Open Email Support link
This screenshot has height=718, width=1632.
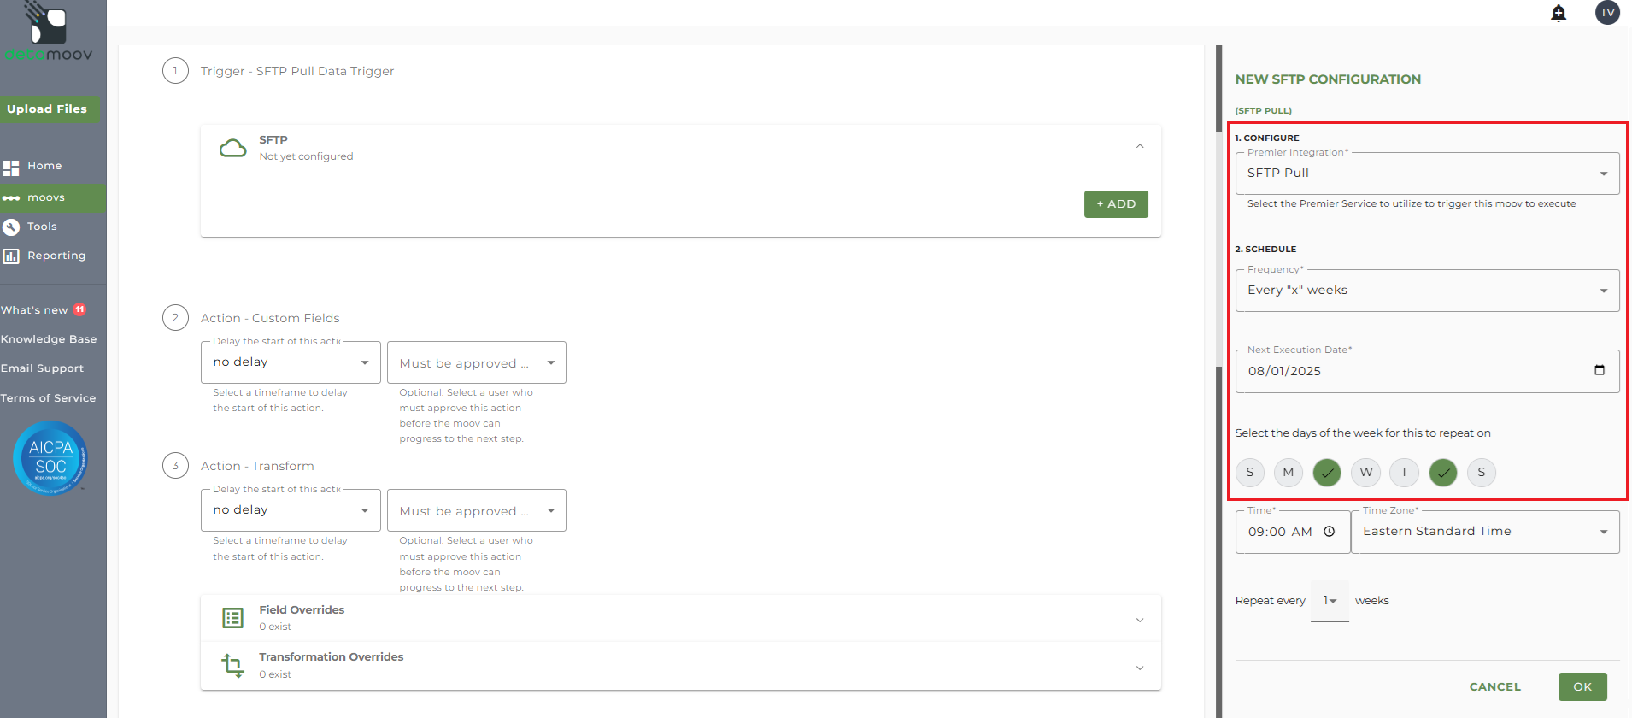(43, 368)
